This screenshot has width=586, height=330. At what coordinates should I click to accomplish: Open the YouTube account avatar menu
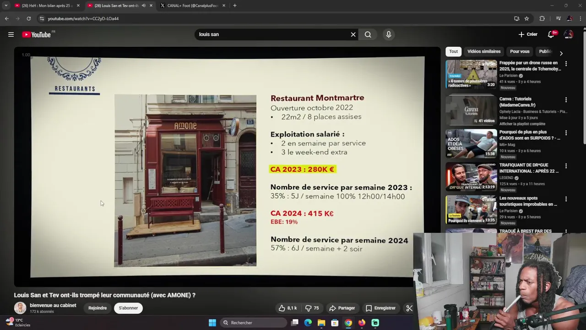click(x=569, y=34)
